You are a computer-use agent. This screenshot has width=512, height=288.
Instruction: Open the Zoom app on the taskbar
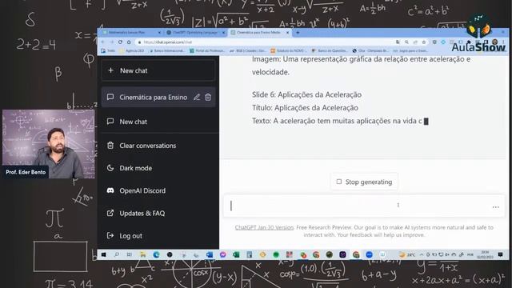[x=369, y=254]
